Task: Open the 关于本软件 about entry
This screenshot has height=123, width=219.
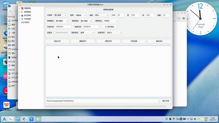Action: click(x=25, y=22)
